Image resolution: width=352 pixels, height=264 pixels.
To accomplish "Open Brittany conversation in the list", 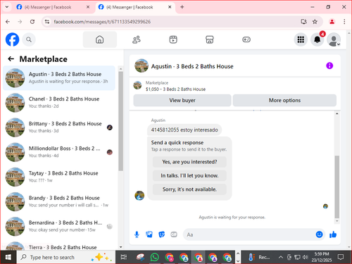I will (59, 127).
